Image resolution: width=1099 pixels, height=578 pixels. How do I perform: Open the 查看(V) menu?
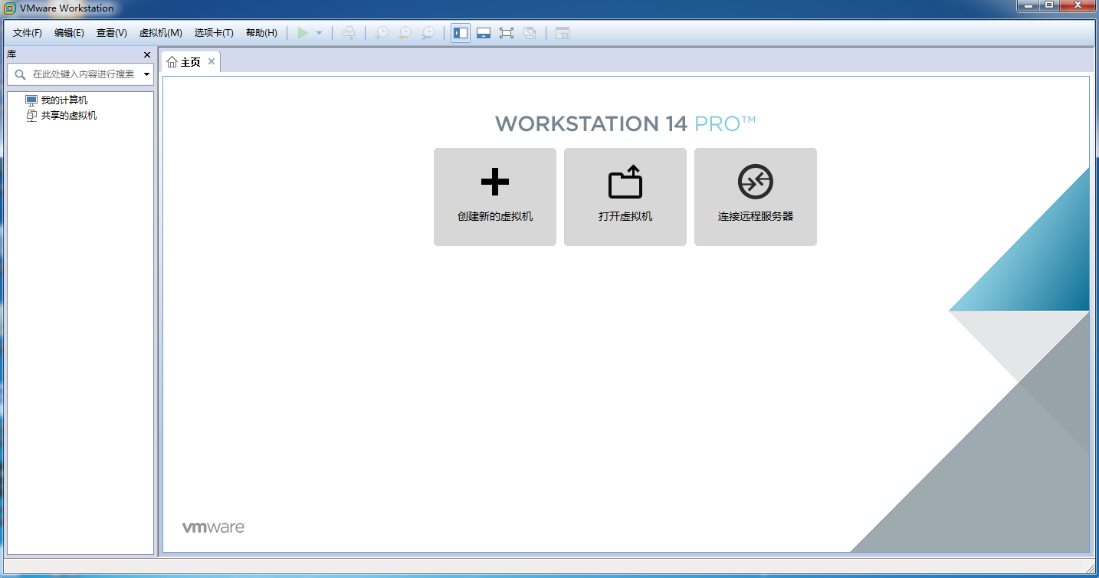112,33
